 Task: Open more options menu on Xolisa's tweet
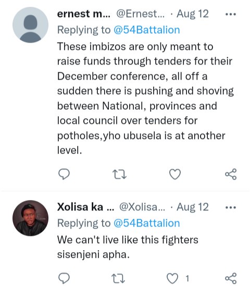(231, 207)
